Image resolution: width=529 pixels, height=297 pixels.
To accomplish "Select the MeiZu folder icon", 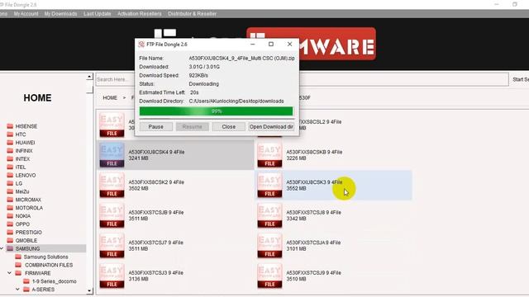I will [x=10, y=191].
